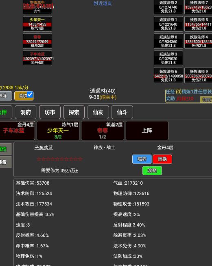The width and height of the screenshot is (212, 266).
Task: Select enemy card 妖族法师 5
Action: [198, 24]
